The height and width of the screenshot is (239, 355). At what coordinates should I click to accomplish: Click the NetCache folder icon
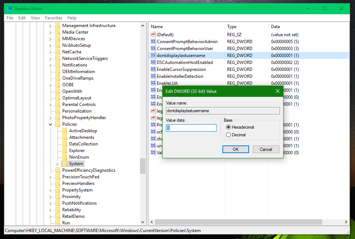point(58,52)
